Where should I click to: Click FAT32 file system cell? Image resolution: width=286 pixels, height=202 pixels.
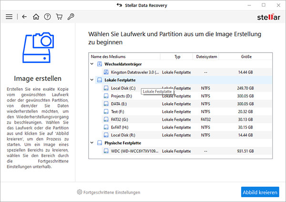[205, 119]
